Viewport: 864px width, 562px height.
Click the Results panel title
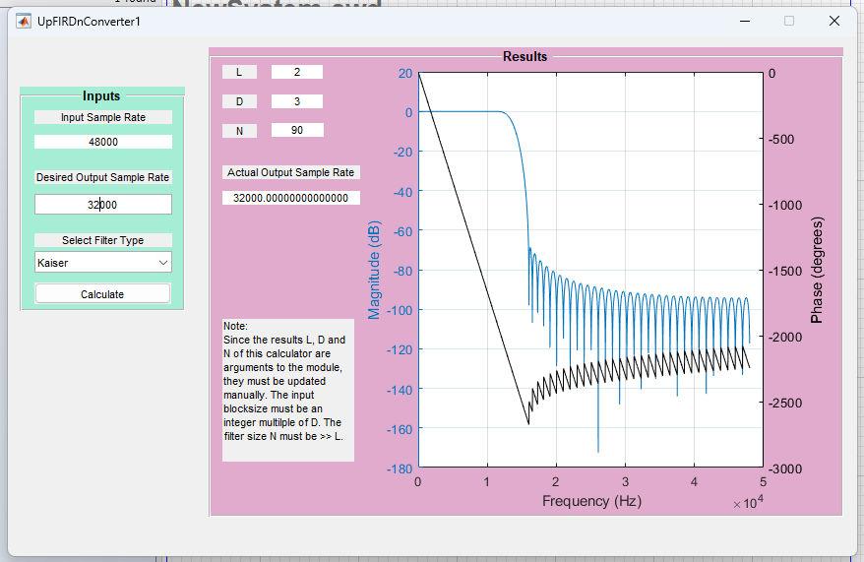pos(525,57)
